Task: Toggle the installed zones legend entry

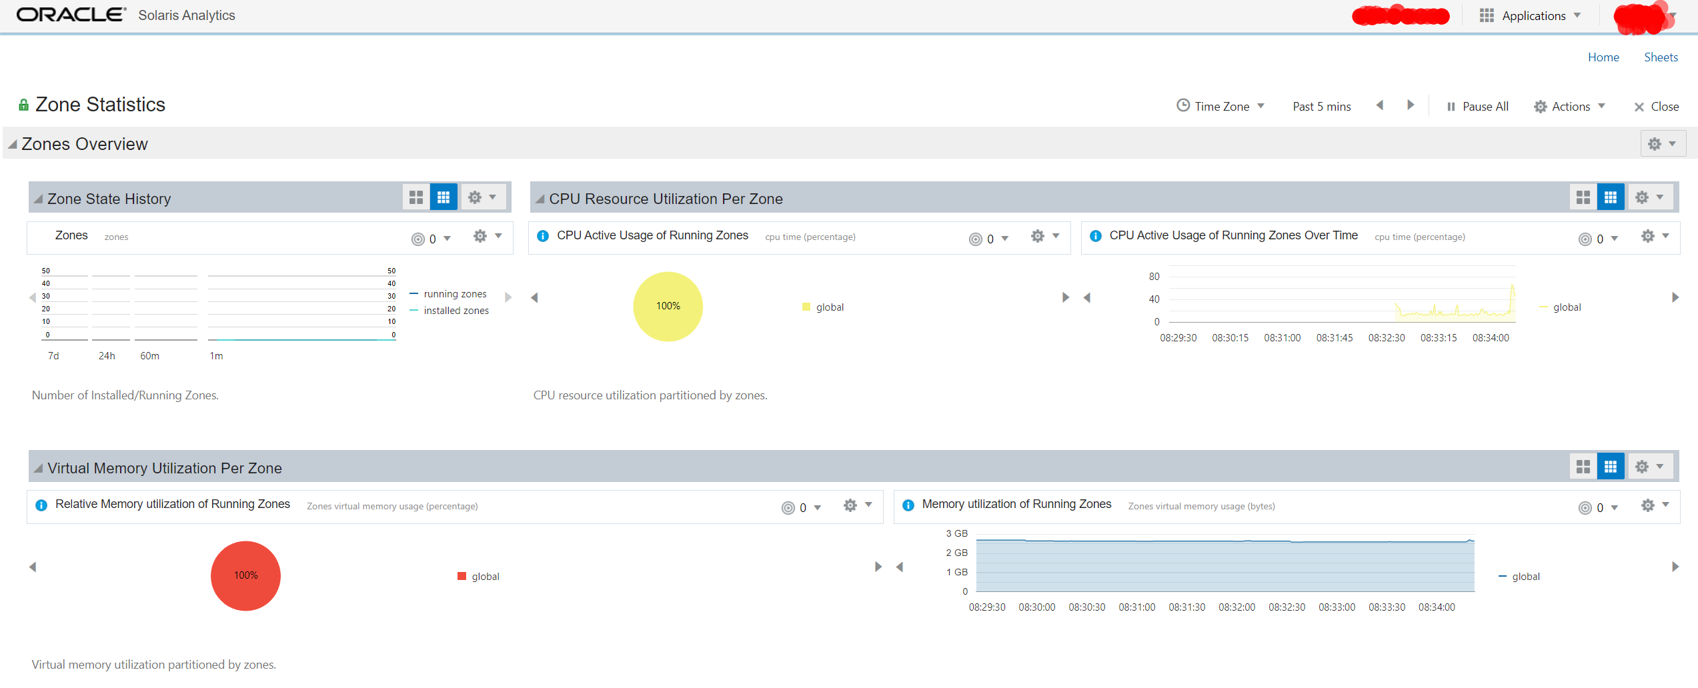Action: [449, 311]
